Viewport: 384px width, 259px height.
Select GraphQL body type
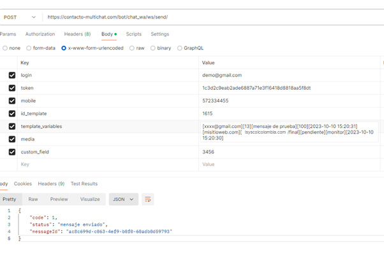click(x=180, y=48)
